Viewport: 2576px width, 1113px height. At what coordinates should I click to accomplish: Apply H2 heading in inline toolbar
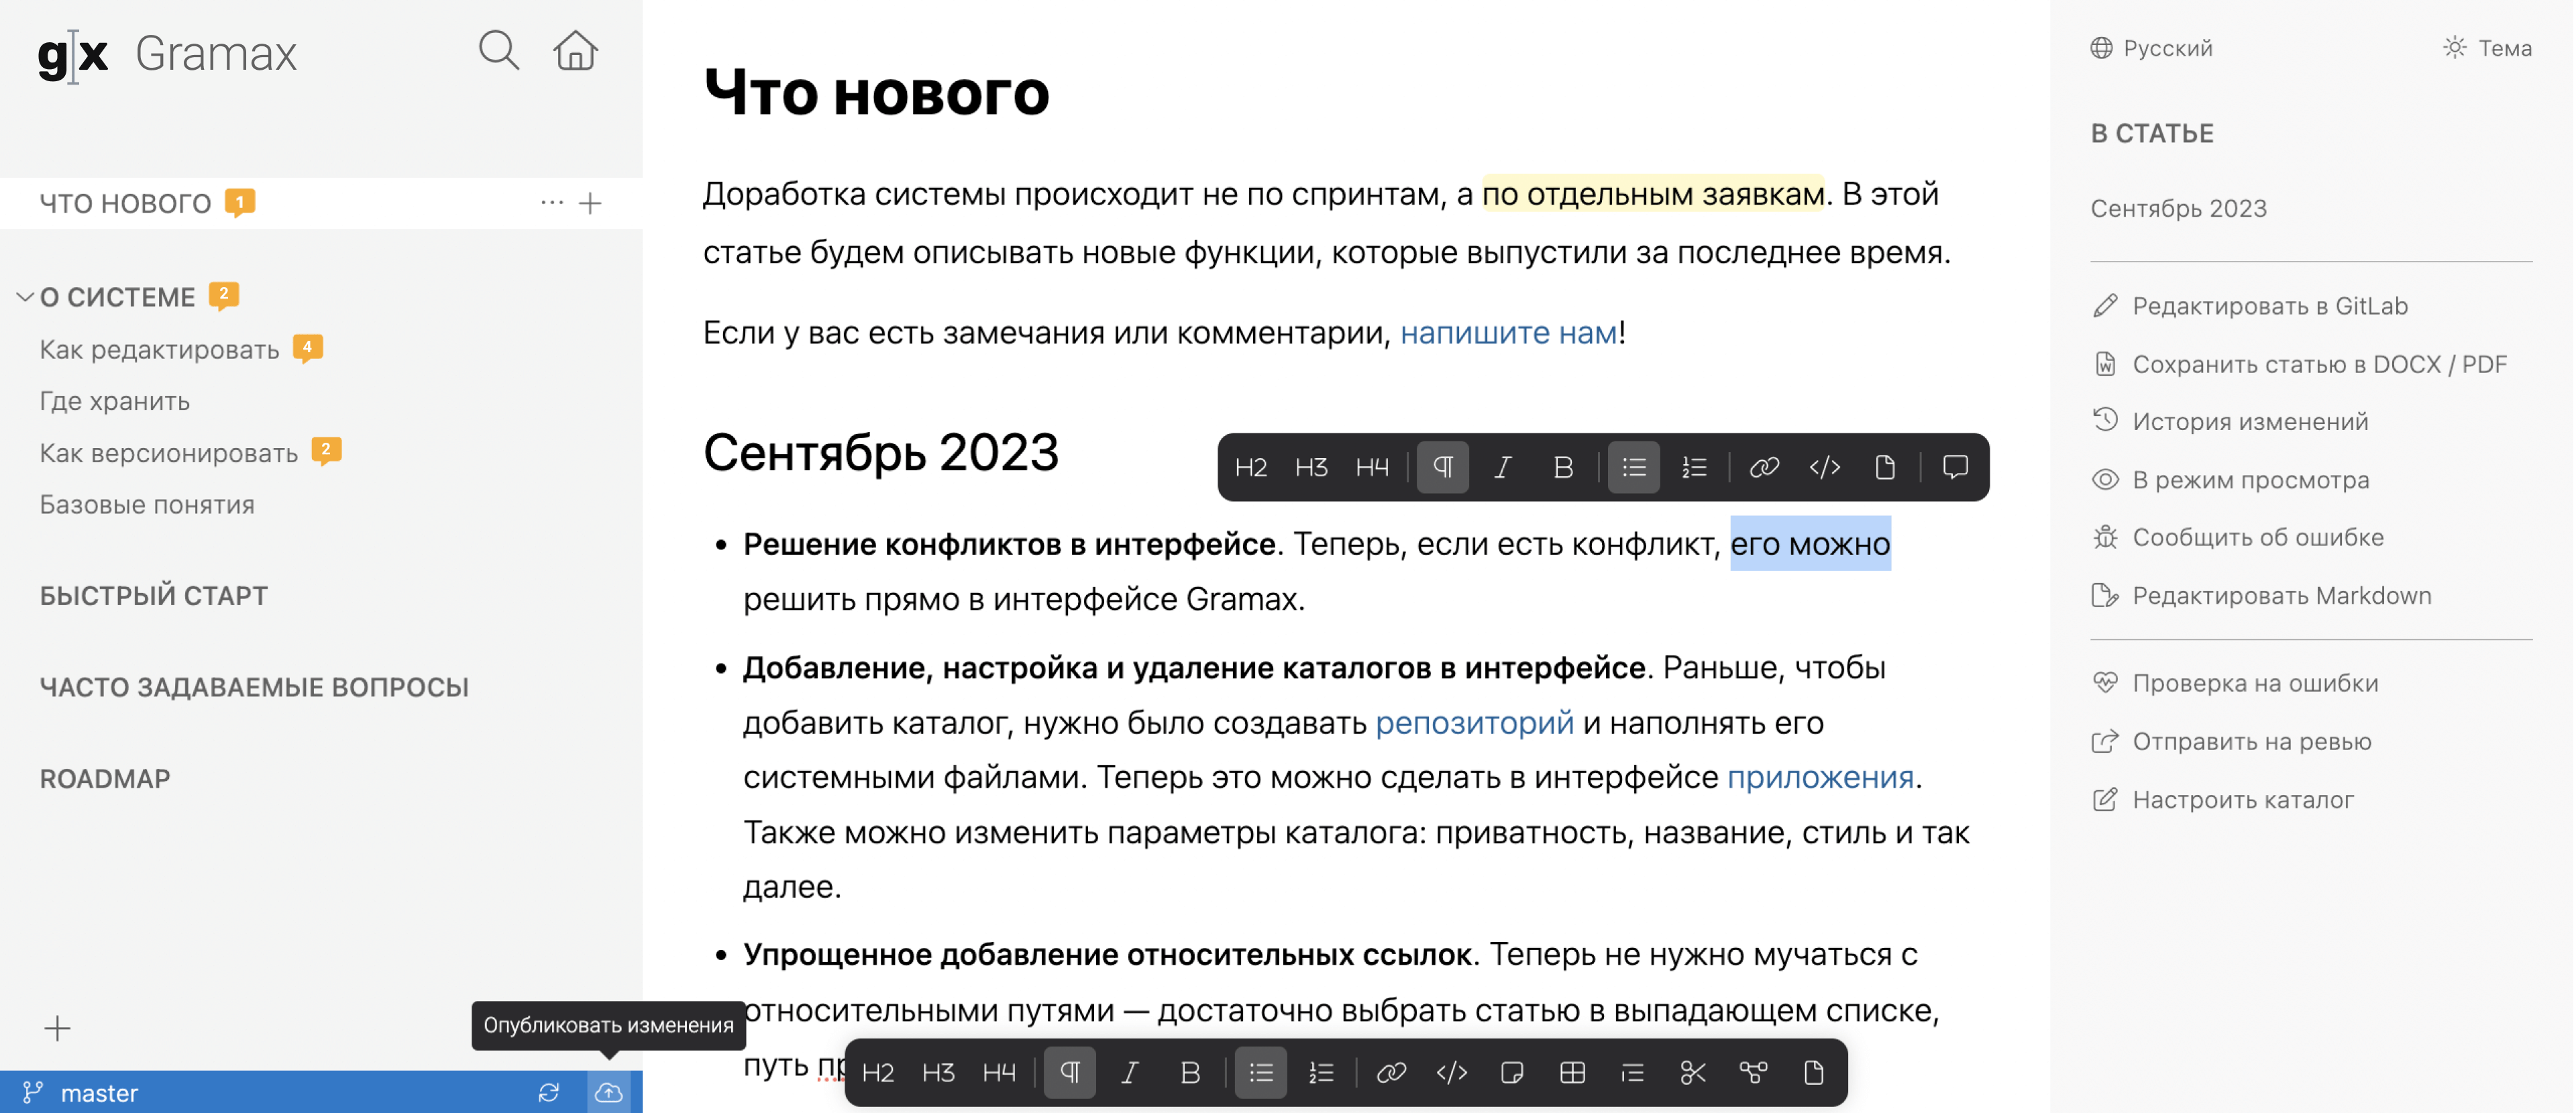coord(1251,467)
